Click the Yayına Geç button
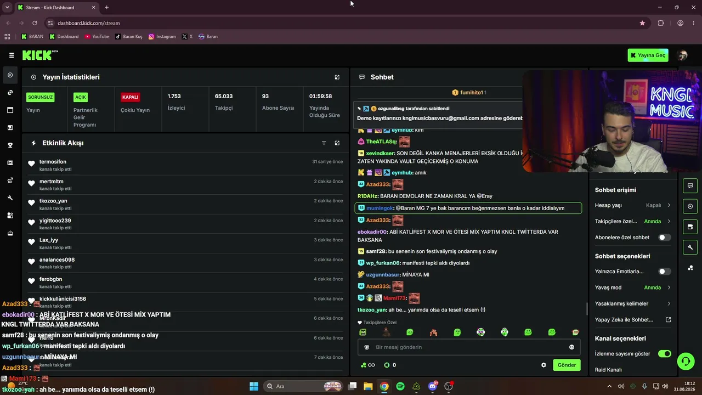Screen dimensions: 702x395 [648, 55]
